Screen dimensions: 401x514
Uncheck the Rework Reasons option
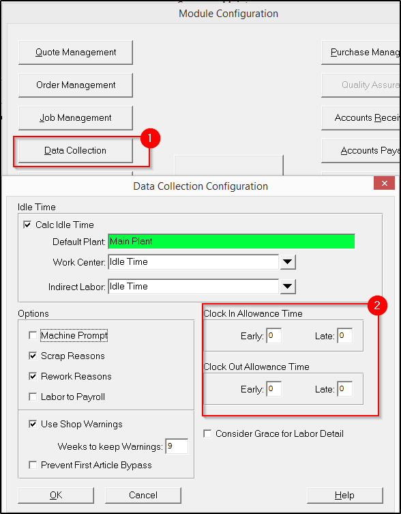coord(33,376)
